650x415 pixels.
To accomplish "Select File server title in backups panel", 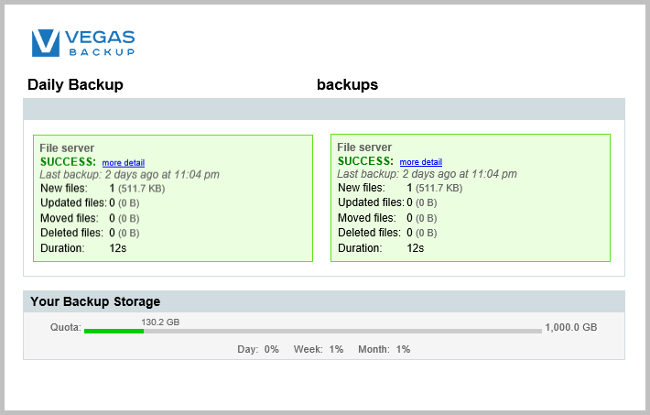I will tap(364, 147).
